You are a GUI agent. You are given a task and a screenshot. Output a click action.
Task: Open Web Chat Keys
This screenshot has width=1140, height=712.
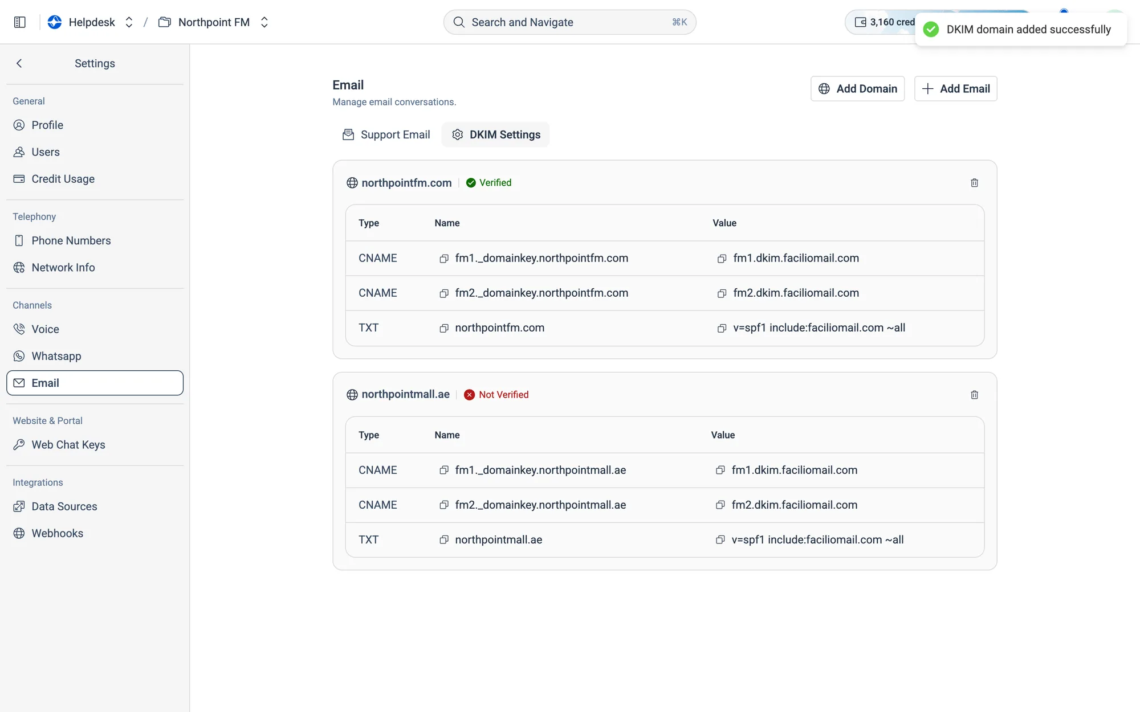pyautogui.click(x=95, y=445)
